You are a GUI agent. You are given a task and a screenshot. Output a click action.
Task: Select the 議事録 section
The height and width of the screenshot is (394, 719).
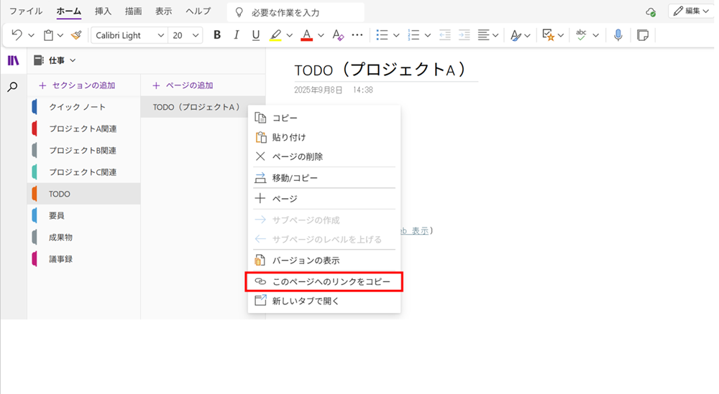pyautogui.click(x=84, y=259)
